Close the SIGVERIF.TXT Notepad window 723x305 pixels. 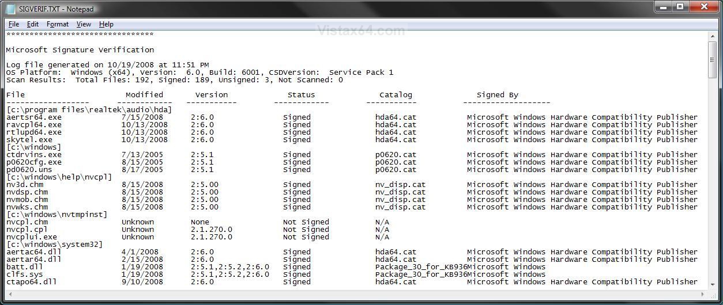point(703,7)
